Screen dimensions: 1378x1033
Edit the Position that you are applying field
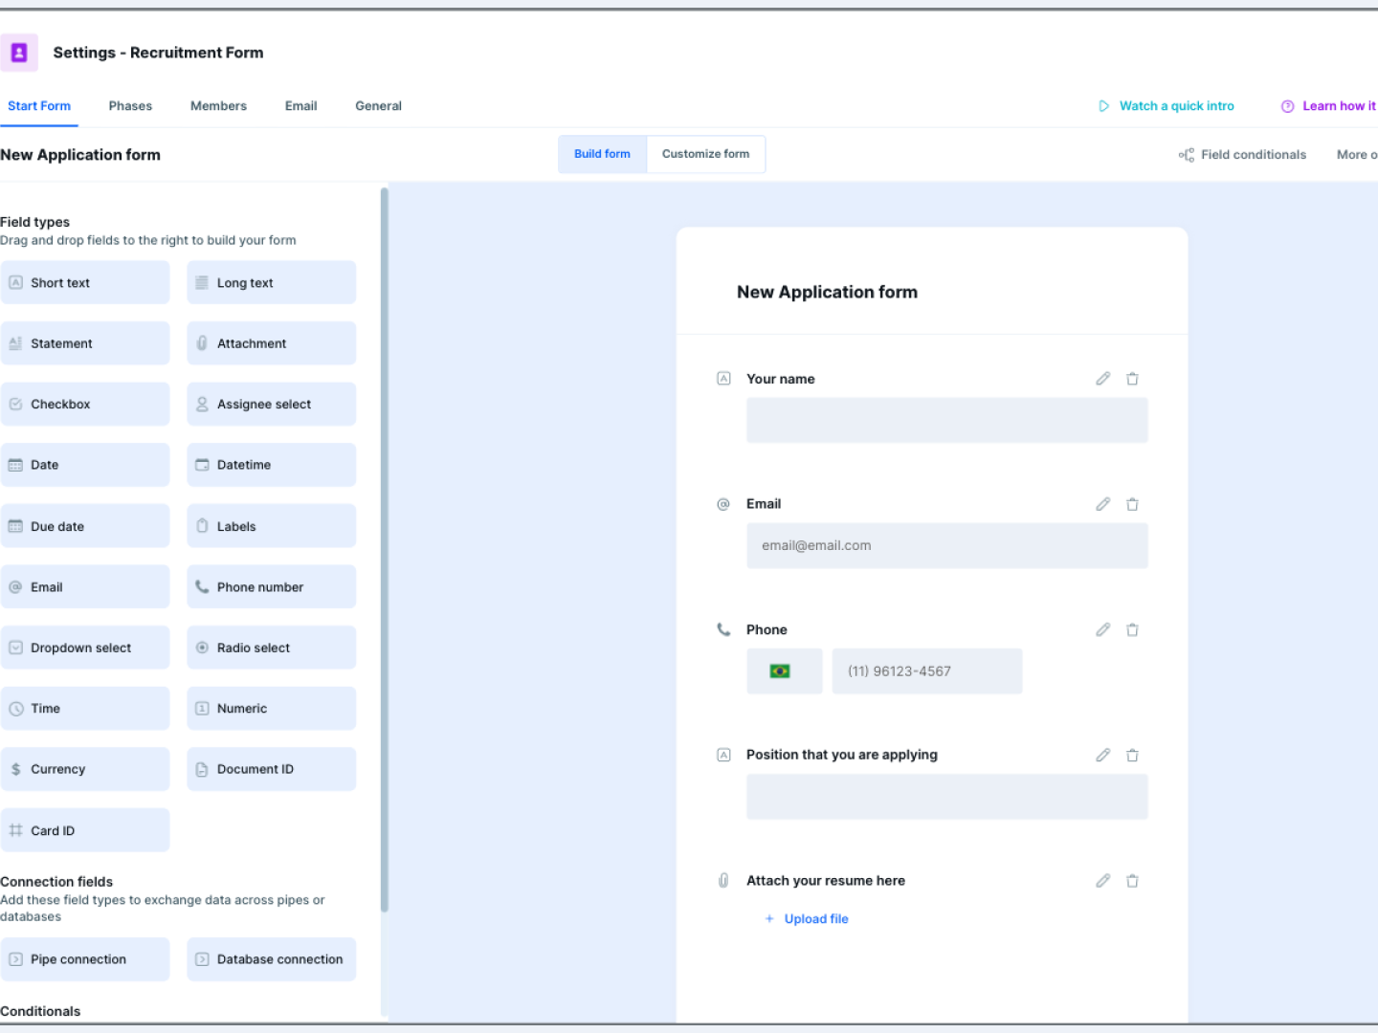pos(1102,756)
